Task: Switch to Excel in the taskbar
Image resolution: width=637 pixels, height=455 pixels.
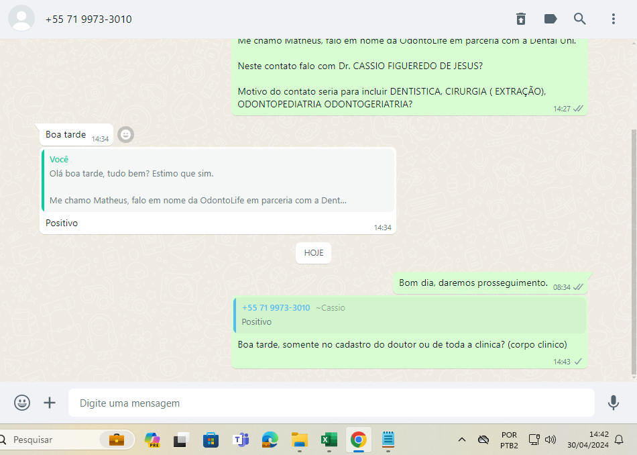Action: pyautogui.click(x=329, y=440)
